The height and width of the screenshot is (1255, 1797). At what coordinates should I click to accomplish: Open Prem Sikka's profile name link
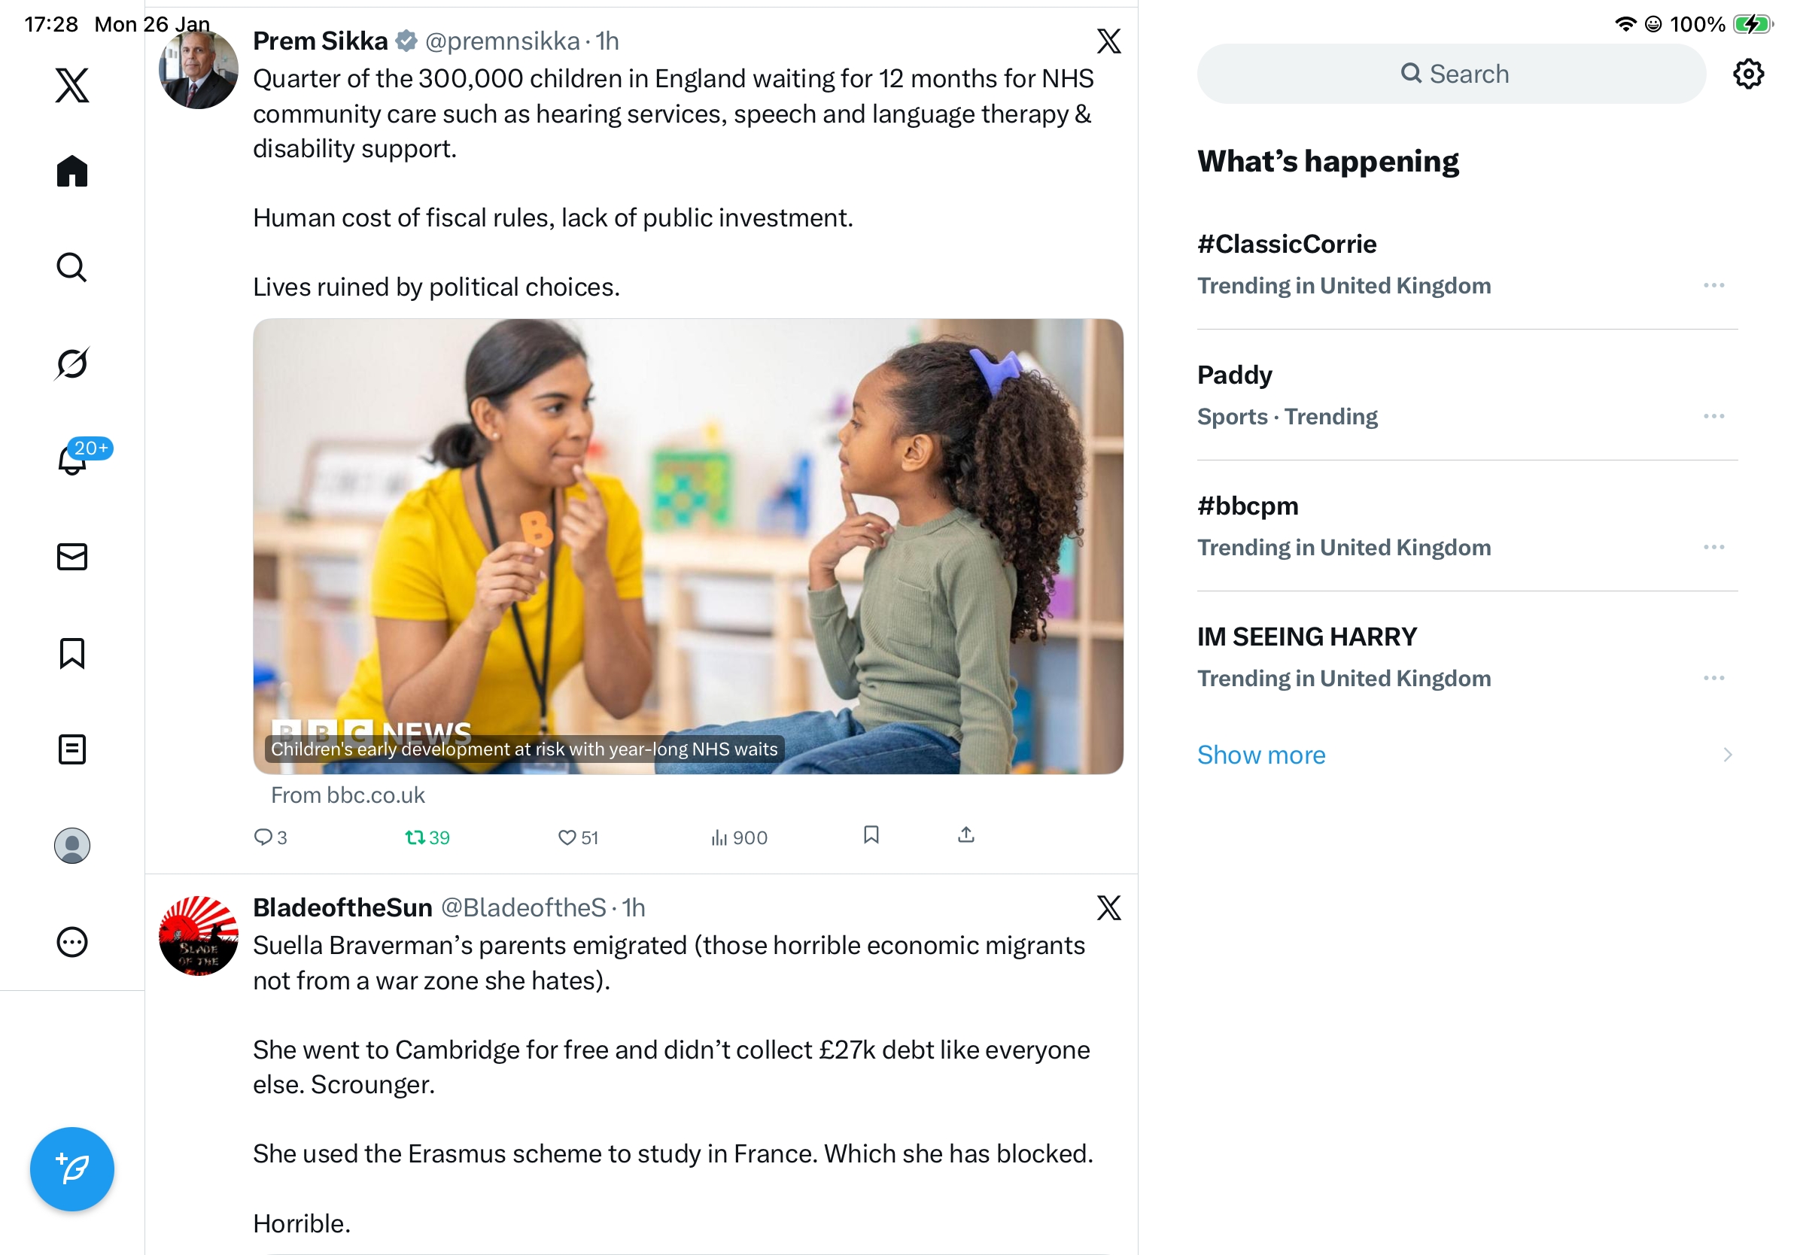coord(320,41)
